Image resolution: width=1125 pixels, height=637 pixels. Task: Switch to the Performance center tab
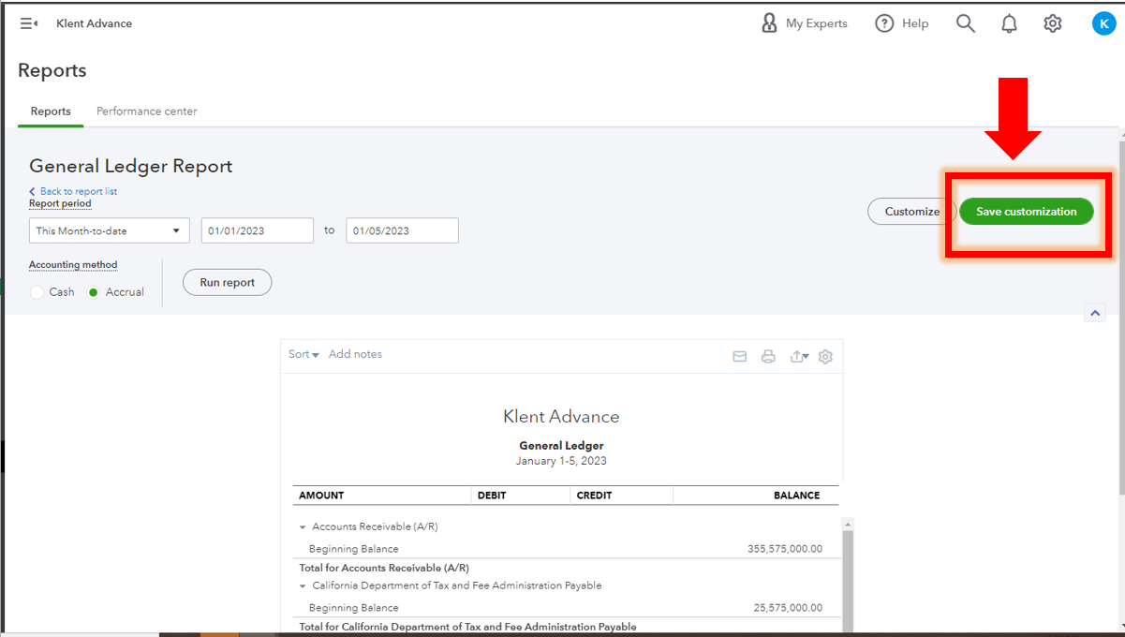pos(146,111)
